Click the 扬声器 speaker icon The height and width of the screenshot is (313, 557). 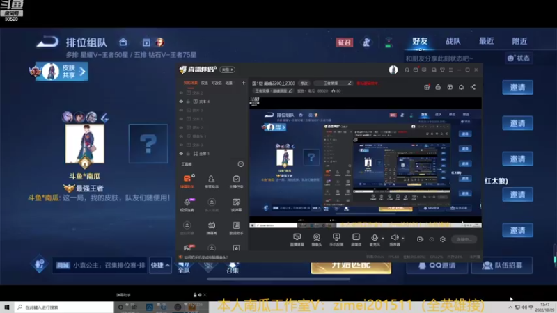point(394,237)
